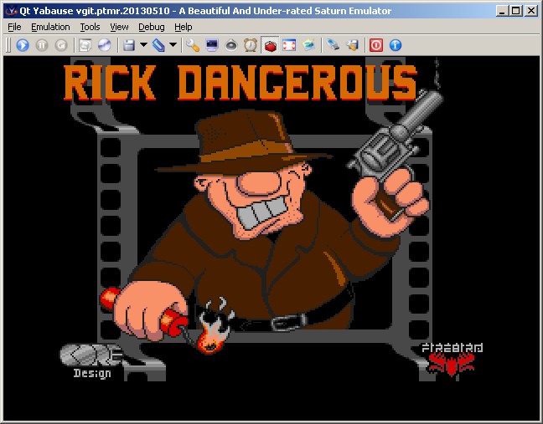Open the Tools menu

point(90,27)
